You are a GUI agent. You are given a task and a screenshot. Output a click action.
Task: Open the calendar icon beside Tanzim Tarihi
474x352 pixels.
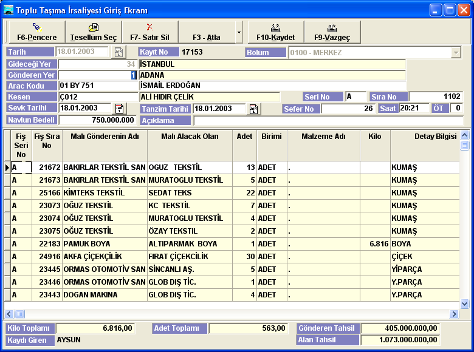click(x=253, y=109)
